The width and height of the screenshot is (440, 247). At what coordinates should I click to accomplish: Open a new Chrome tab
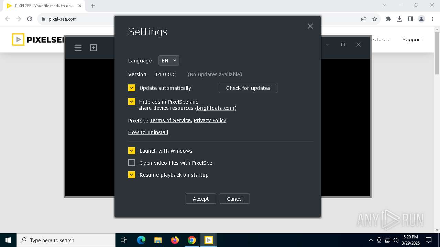93,5
